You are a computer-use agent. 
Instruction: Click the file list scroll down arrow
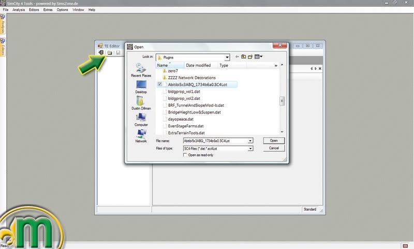pos(282,132)
